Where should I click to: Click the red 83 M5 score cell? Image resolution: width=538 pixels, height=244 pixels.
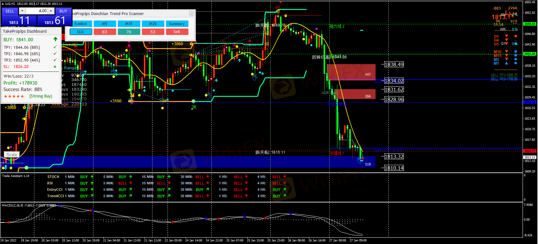point(105,32)
